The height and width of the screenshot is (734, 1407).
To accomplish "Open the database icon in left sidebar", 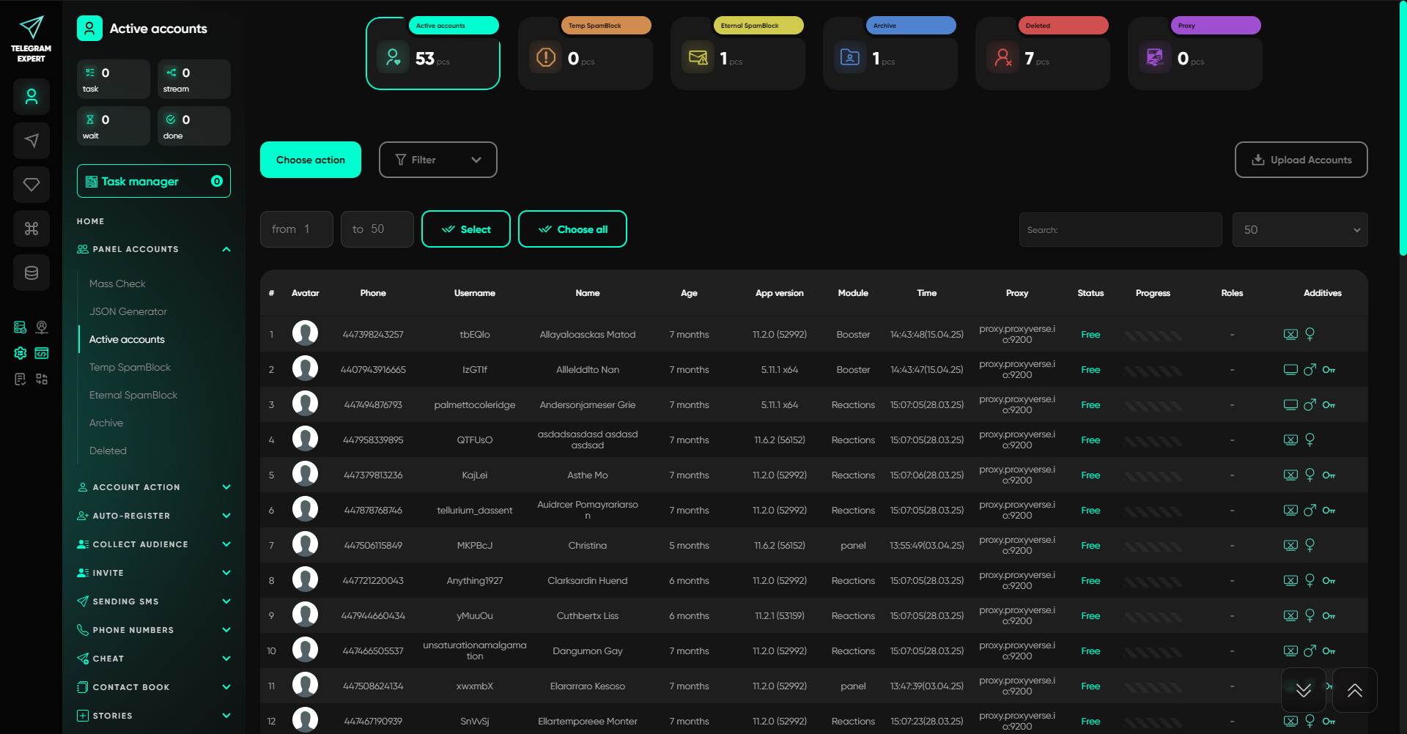I will 32,273.
